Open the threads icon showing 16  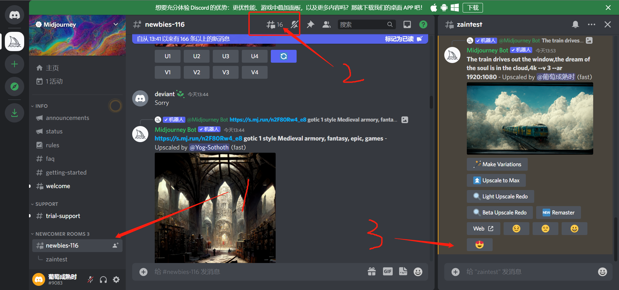(x=274, y=24)
